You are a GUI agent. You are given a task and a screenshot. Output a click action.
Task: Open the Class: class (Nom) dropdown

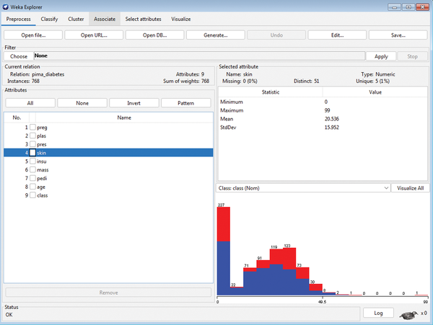click(x=303, y=188)
